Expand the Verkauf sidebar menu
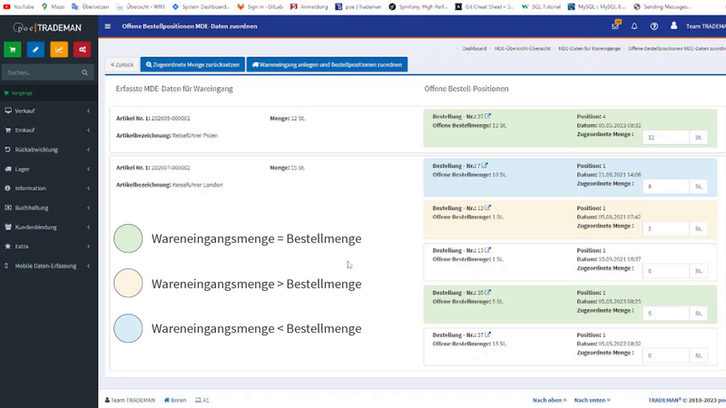The image size is (726, 408). [x=49, y=111]
